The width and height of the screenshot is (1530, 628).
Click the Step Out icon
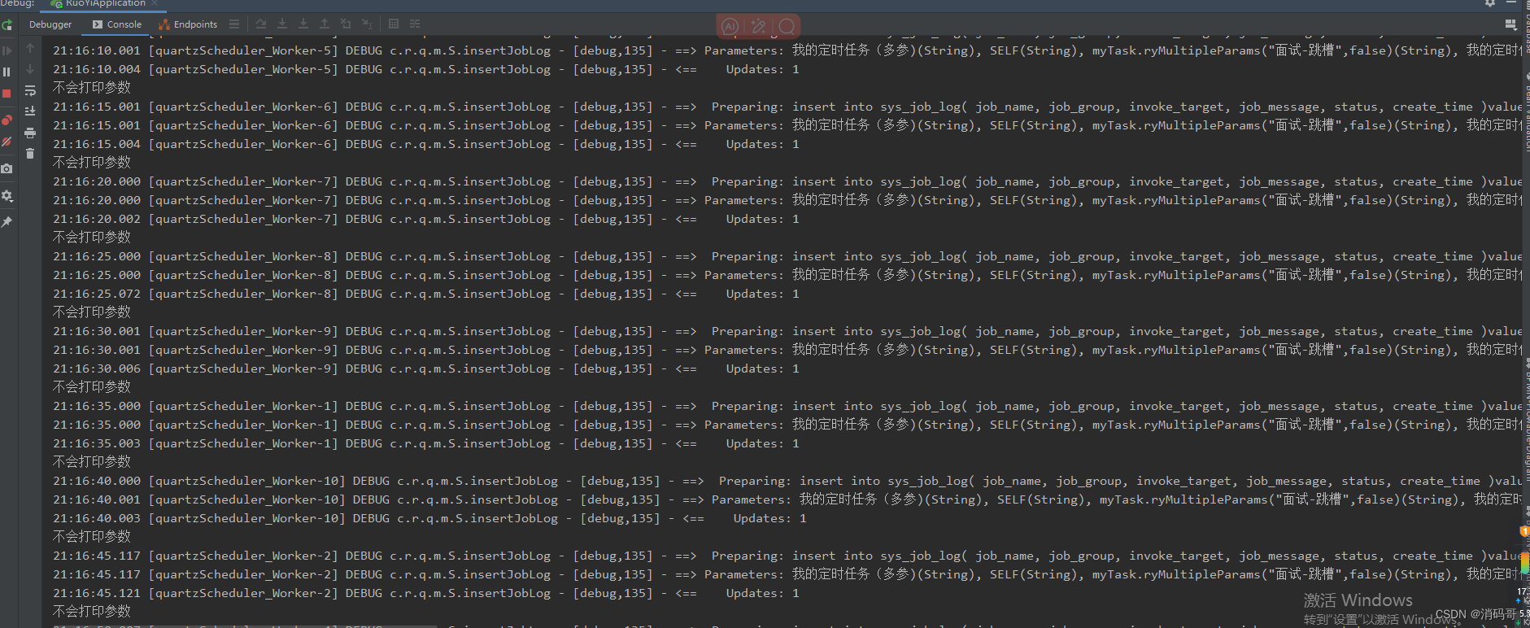click(325, 24)
